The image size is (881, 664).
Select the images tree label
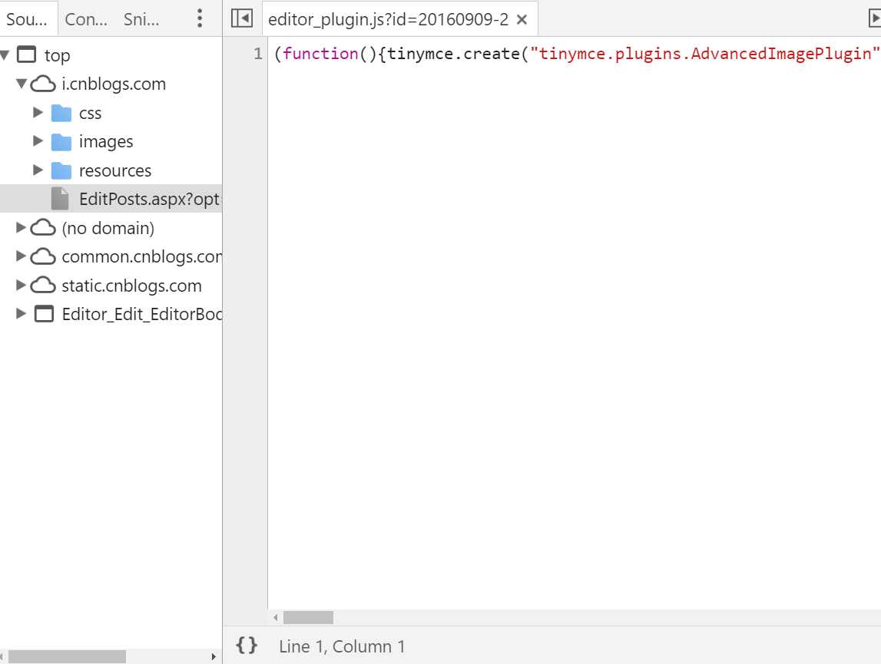pos(106,141)
